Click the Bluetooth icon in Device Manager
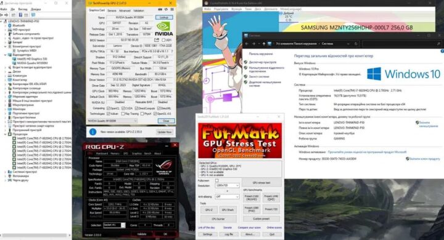The height and width of the screenshot is (240, 444). click(x=10, y=25)
